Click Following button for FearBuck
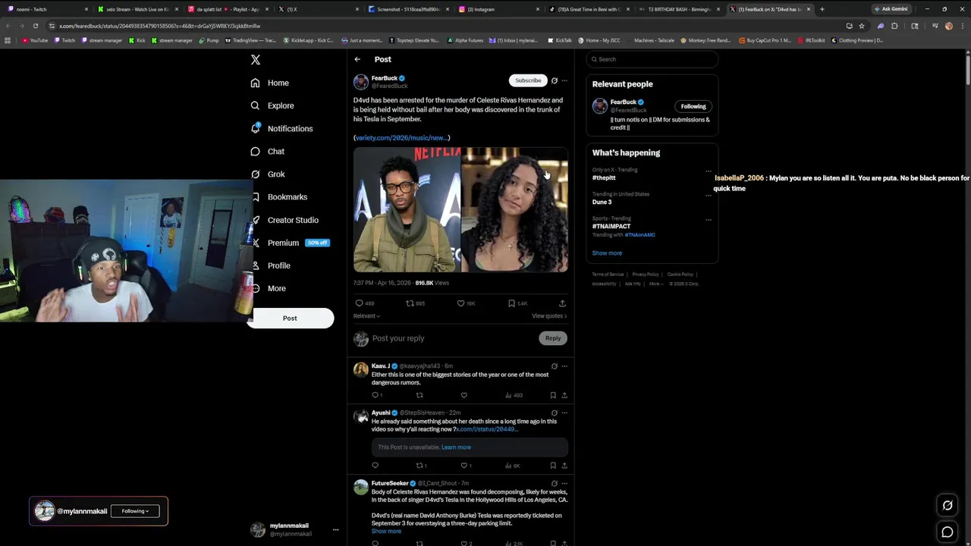The height and width of the screenshot is (546, 971). (693, 106)
